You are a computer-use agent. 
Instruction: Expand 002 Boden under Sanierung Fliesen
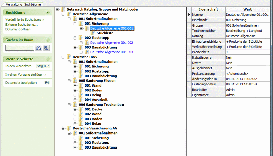75,90
